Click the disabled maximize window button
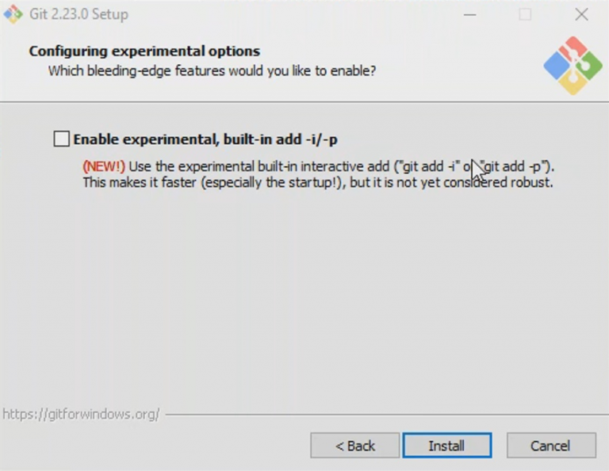The image size is (609, 471). pos(525,14)
